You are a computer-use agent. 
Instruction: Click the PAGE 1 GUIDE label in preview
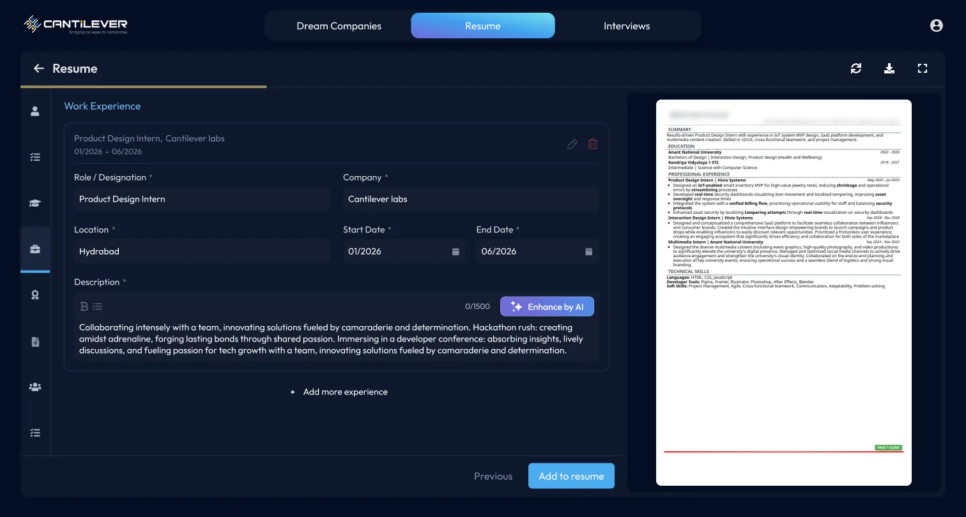[888, 447]
